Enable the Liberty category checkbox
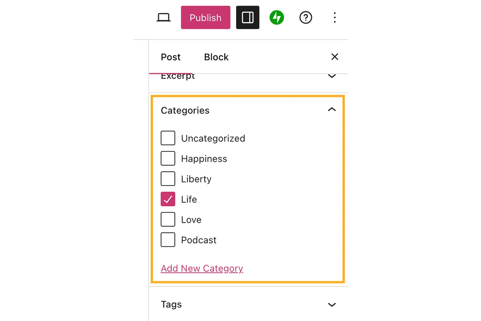The height and width of the screenshot is (321, 481). click(168, 179)
